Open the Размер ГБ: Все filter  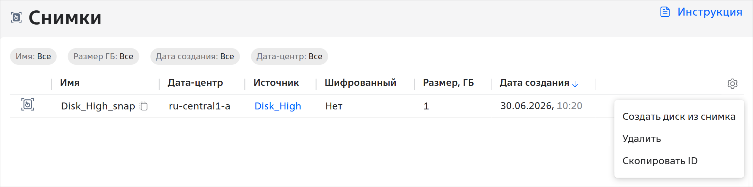point(103,56)
